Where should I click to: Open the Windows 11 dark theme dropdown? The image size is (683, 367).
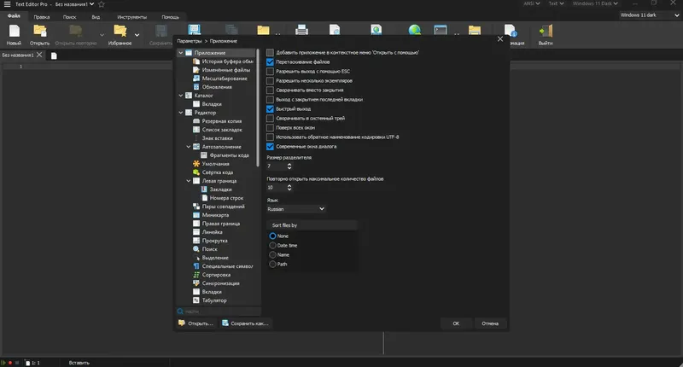(x=650, y=15)
